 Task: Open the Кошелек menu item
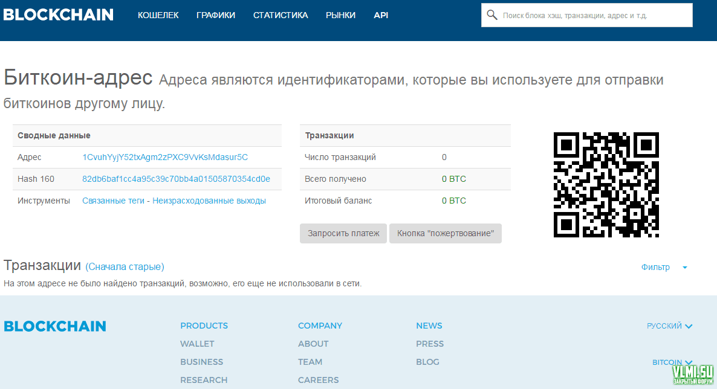158,15
